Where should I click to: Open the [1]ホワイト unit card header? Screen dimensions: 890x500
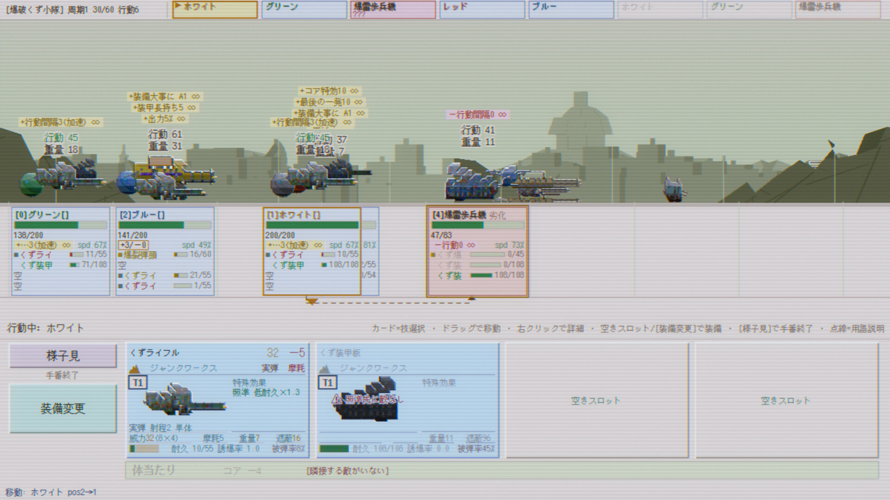point(293,215)
